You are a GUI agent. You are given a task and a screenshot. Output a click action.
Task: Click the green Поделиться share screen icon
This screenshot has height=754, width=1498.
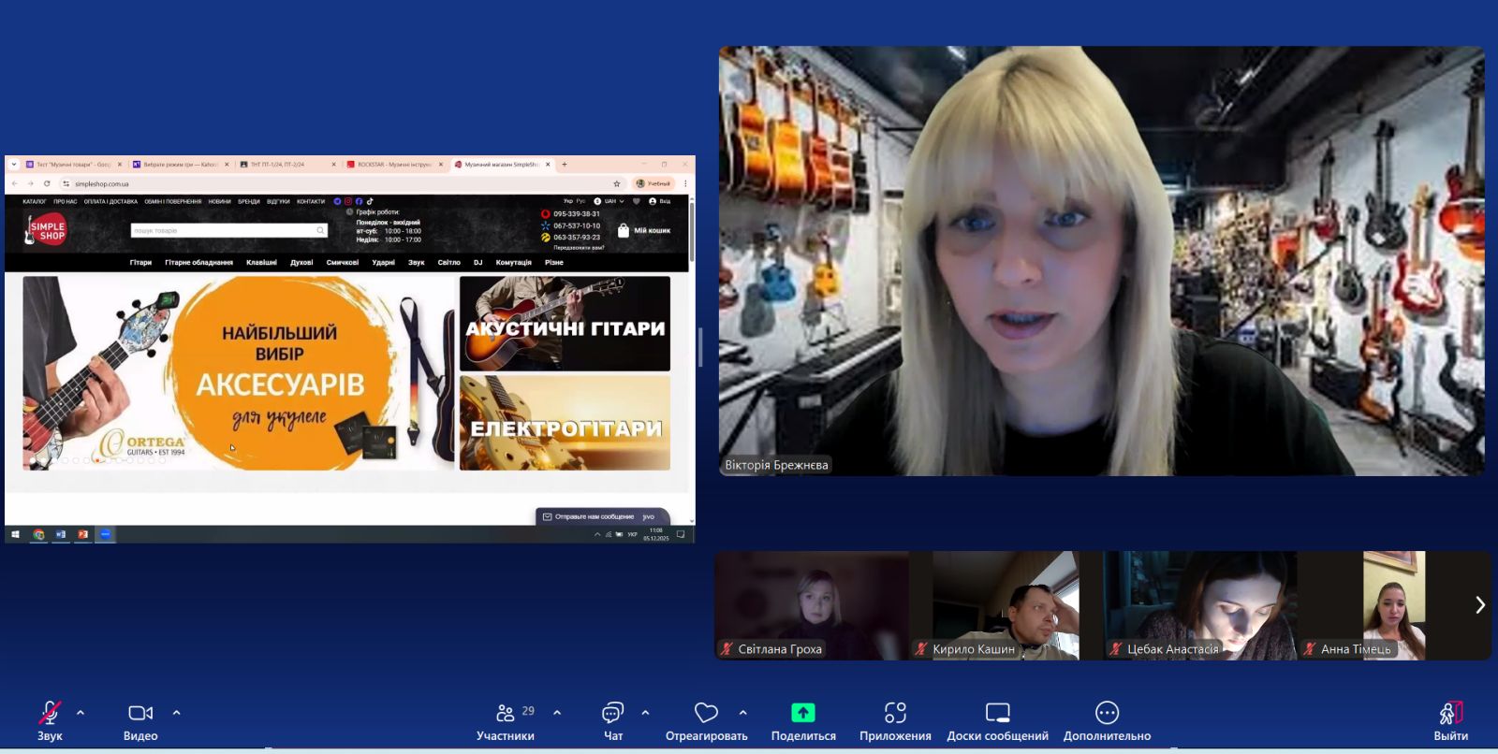[x=802, y=713]
